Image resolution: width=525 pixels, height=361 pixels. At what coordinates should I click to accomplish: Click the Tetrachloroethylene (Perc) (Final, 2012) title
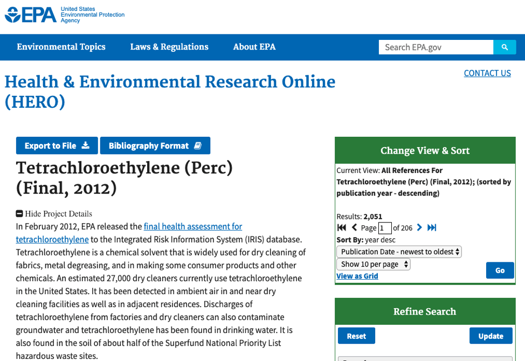click(124, 178)
